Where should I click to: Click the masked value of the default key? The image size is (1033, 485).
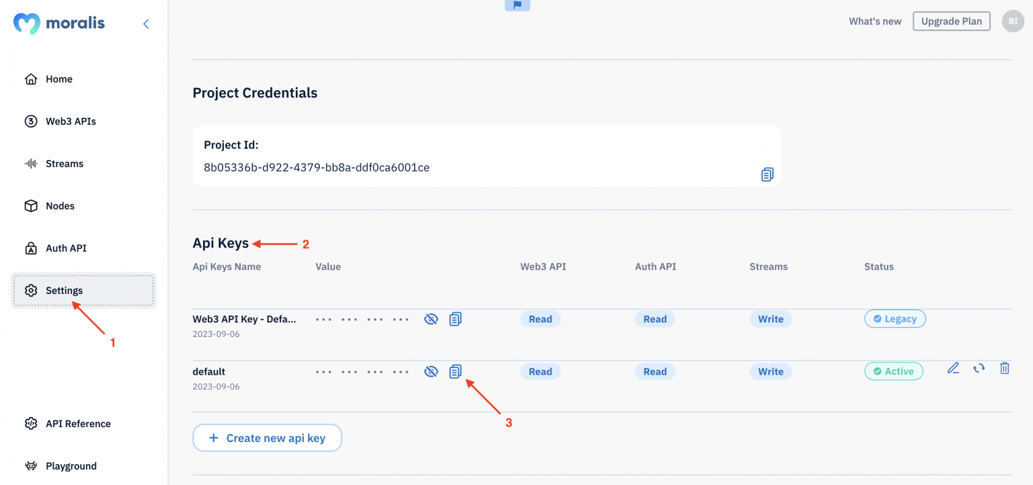(362, 372)
